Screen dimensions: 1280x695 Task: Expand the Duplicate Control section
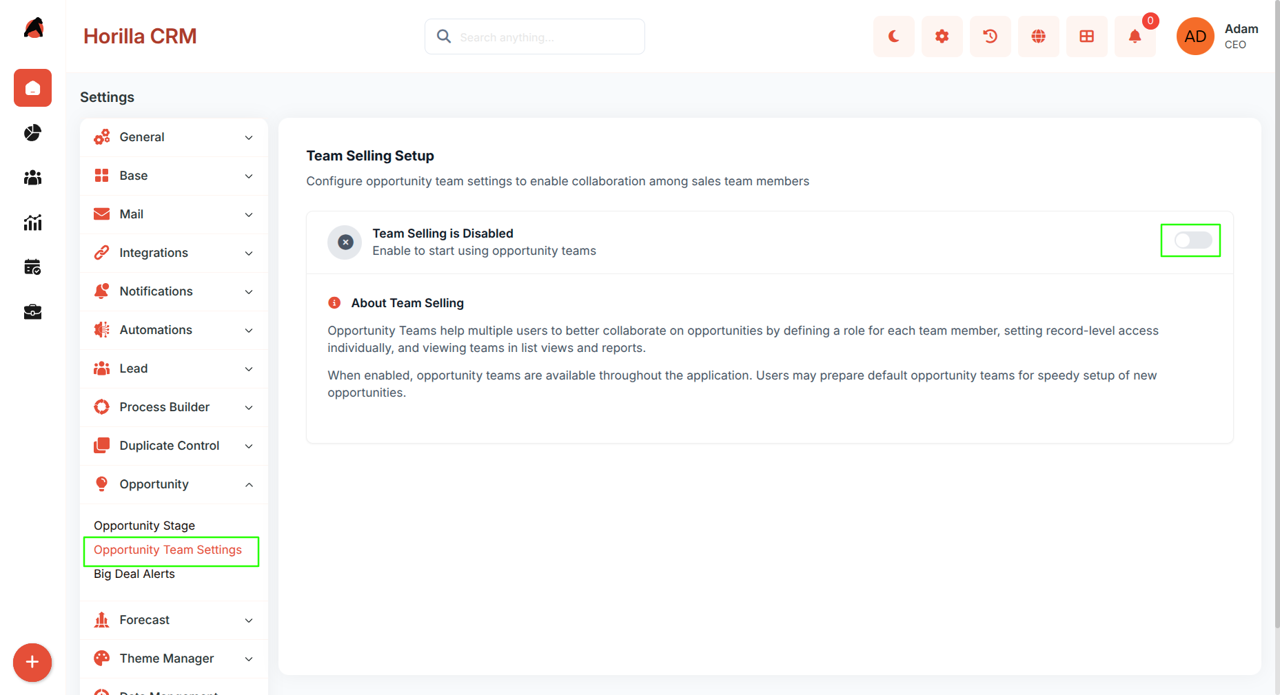coord(174,446)
